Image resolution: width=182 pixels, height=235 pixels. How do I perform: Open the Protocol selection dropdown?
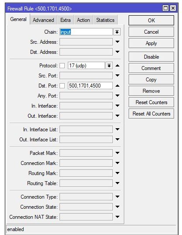[x=109, y=66]
